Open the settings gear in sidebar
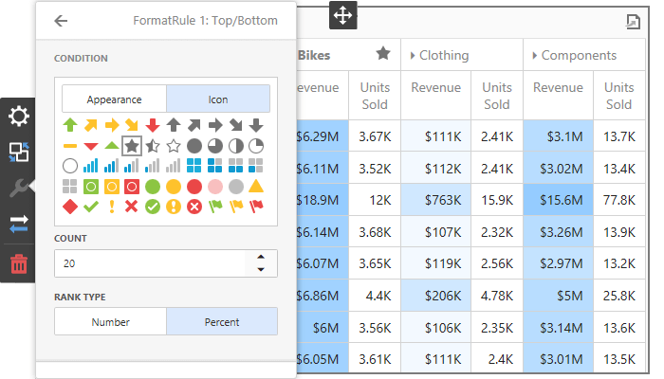 [19, 117]
